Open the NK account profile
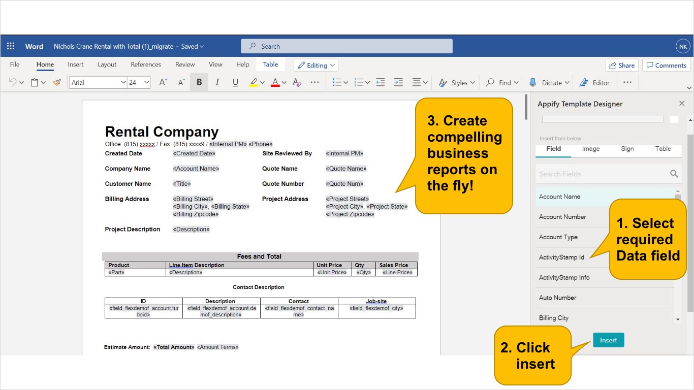Image resolution: width=694 pixels, height=390 pixels. 683,46
